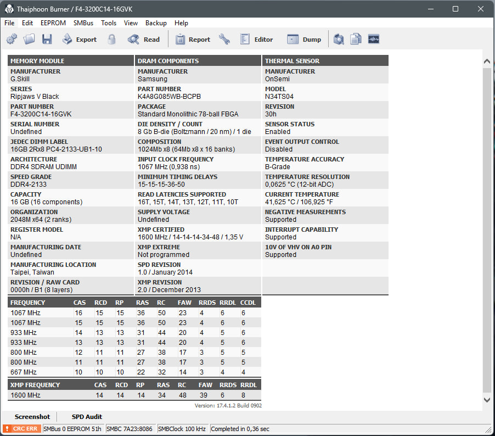This screenshot has height=436, width=495.
Task: Click SMBClock 100 kHz status entry
Action: click(182, 429)
